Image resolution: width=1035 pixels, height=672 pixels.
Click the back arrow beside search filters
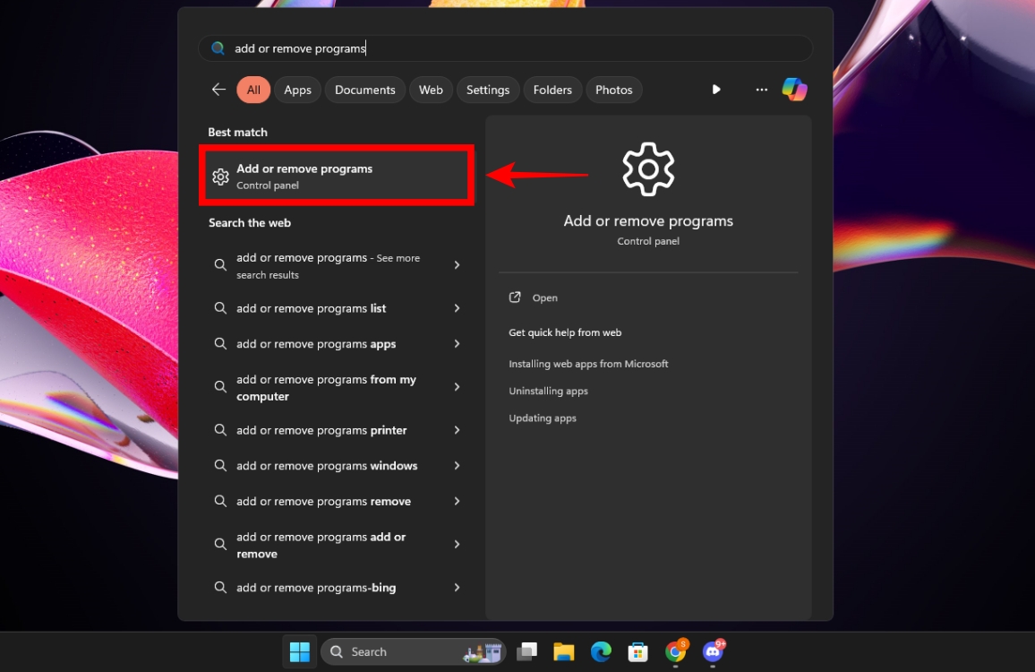(x=218, y=89)
